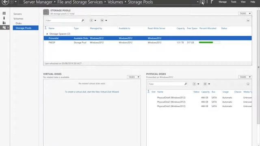The image size is (260, 146).
Task: Sort storage pools by Free Space column
Action: click(x=192, y=28)
